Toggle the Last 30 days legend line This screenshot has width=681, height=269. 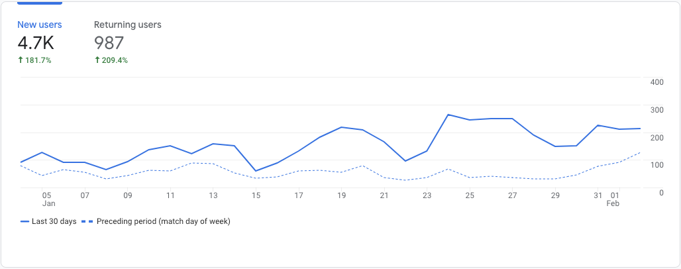pyautogui.click(x=25, y=221)
